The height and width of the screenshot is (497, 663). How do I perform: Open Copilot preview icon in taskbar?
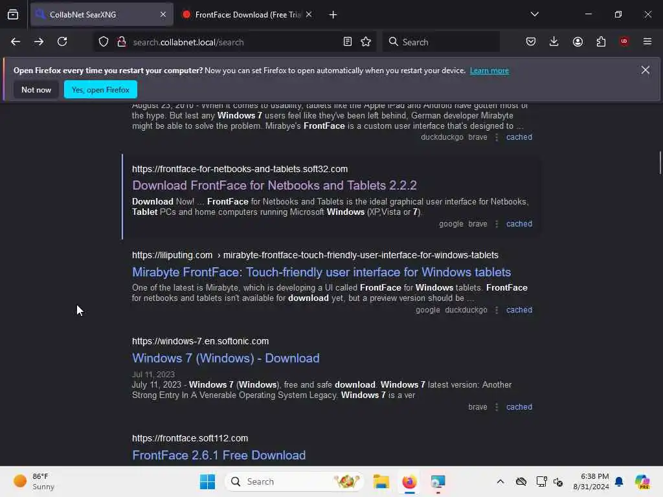click(x=642, y=481)
